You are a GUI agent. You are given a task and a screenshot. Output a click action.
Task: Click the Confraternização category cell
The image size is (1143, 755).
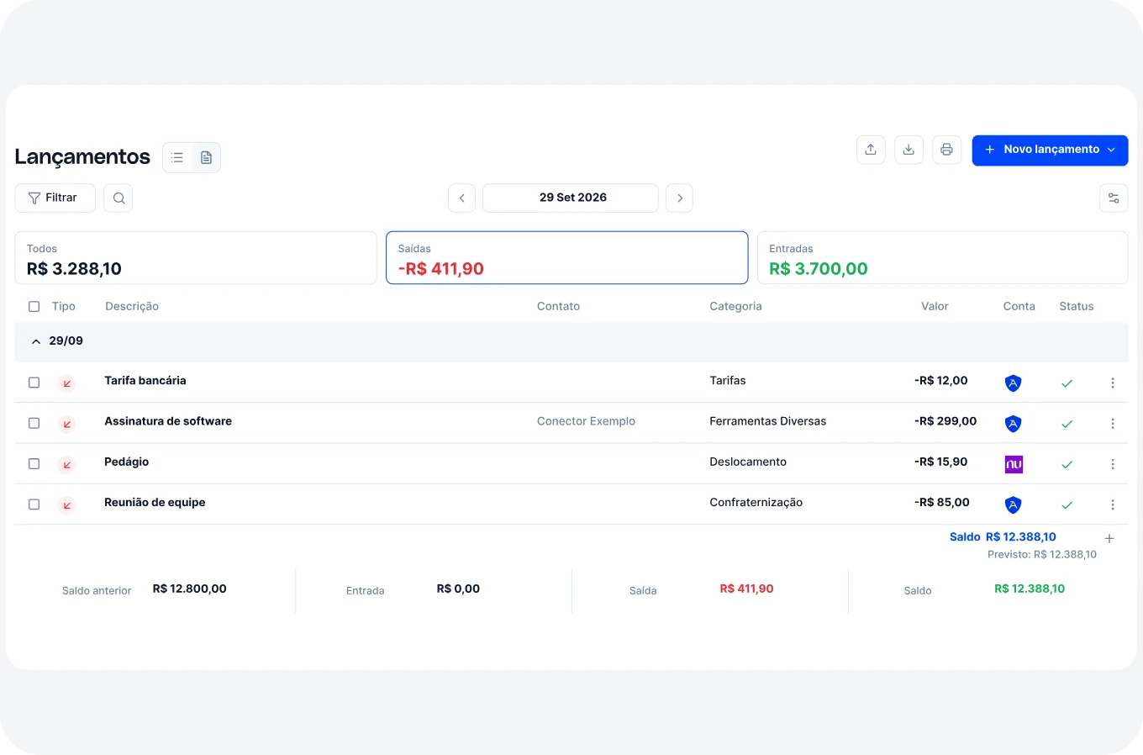point(756,503)
